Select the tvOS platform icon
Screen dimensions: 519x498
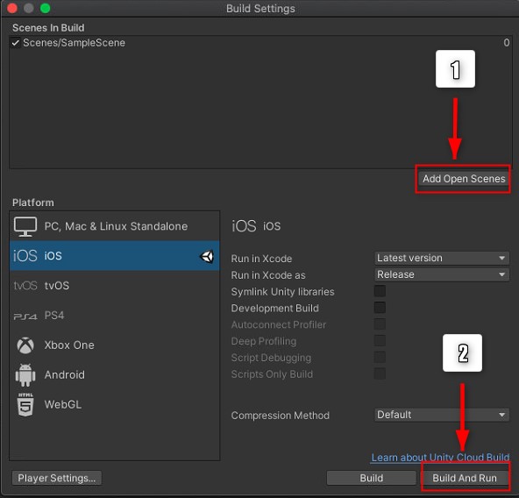click(x=25, y=286)
